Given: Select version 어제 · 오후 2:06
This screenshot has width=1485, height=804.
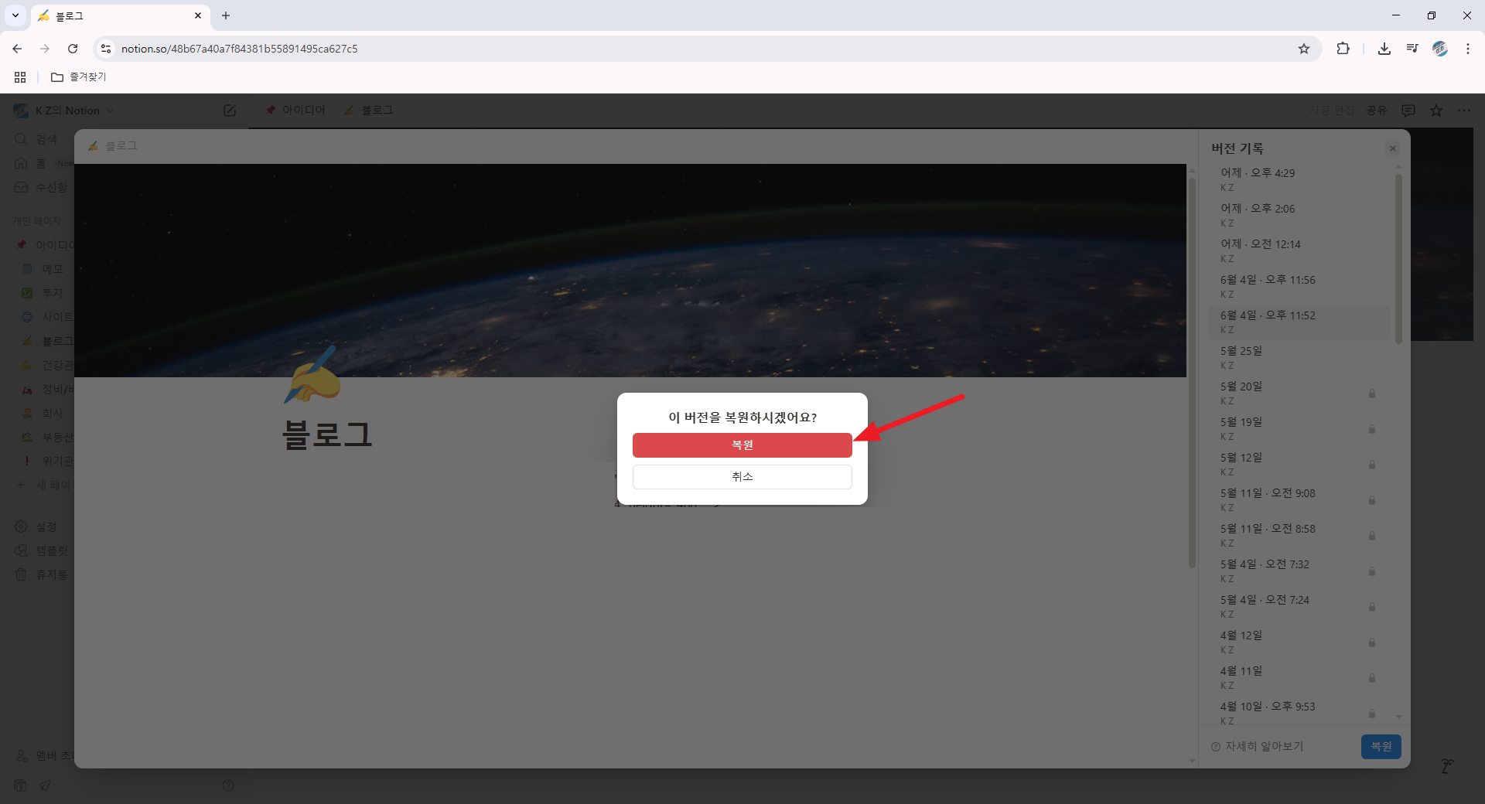Looking at the screenshot, I should (x=1299, y=215).
